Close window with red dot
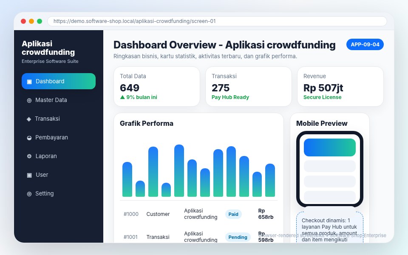 [x=23, y=21]
